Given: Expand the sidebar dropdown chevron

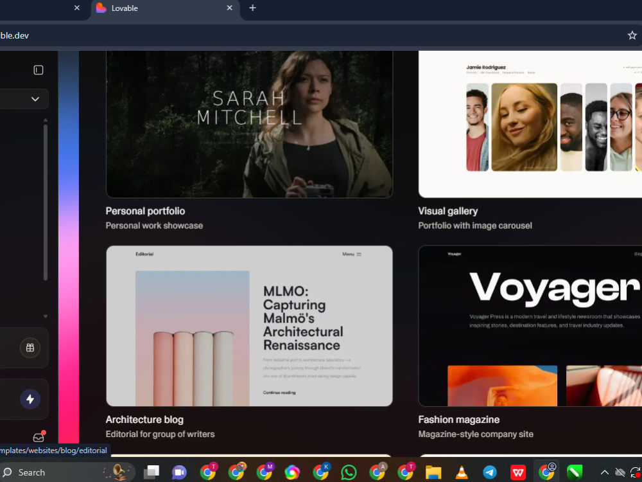Looking at the screenshot, I should (x=35, y=99).
